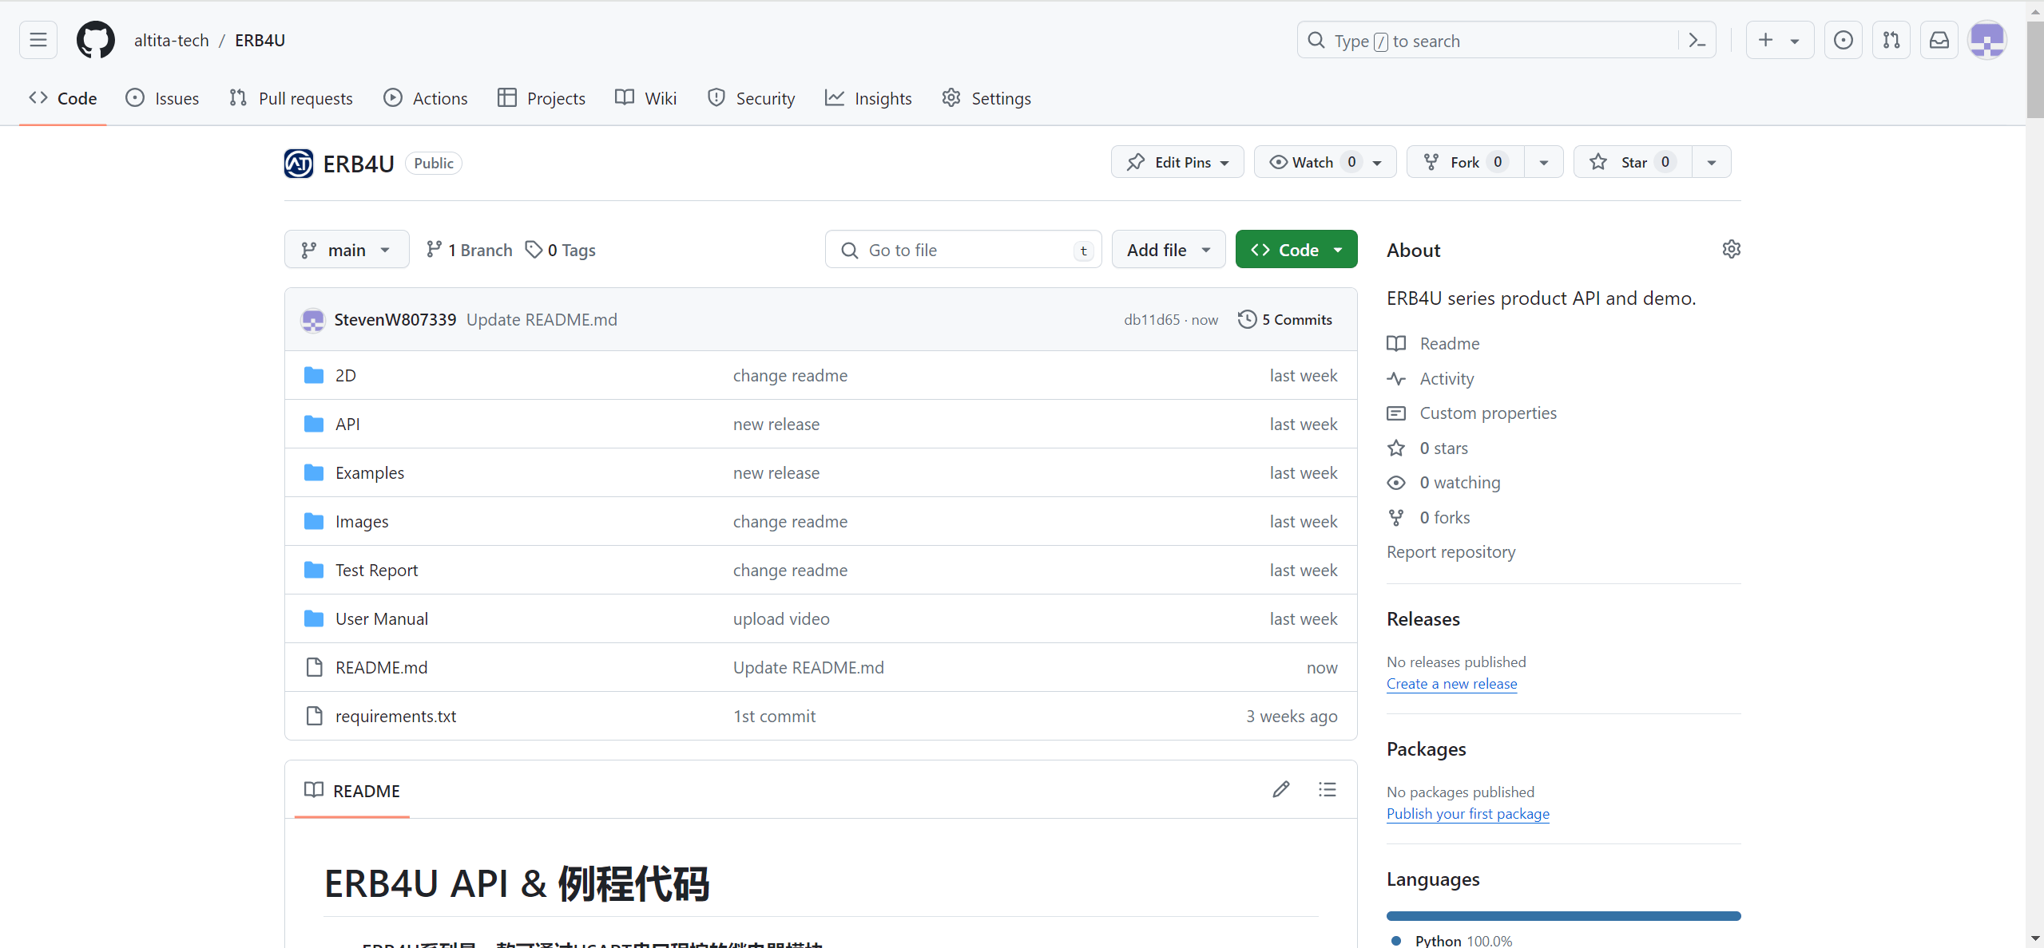Switch to the Pull requests tab
Screen dimensions: 2044x948
(x=291, y=98)
